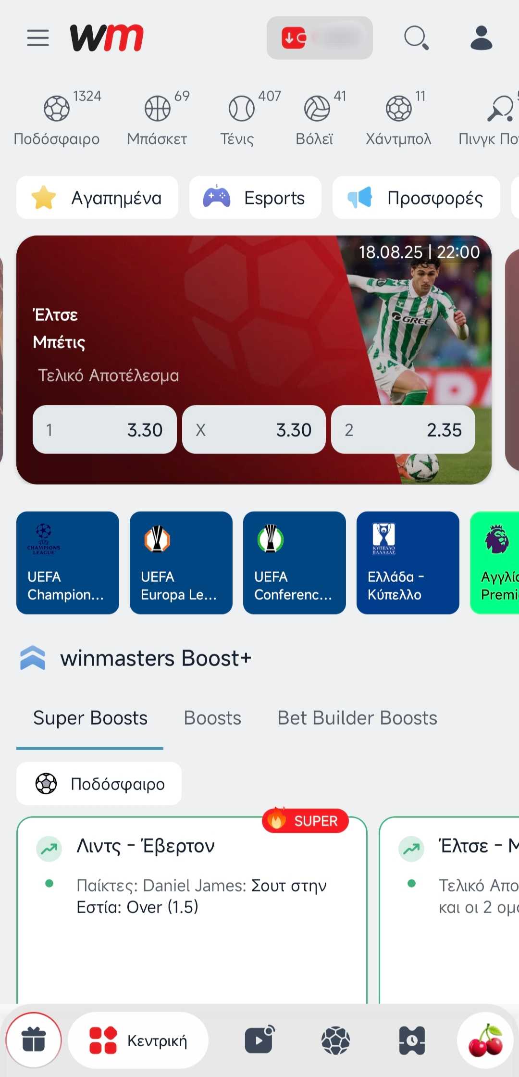Screen dimensions: 519x1077
Task: Select odds 2.35 for Μπέτις win
Action: click(x=403, y=429)
